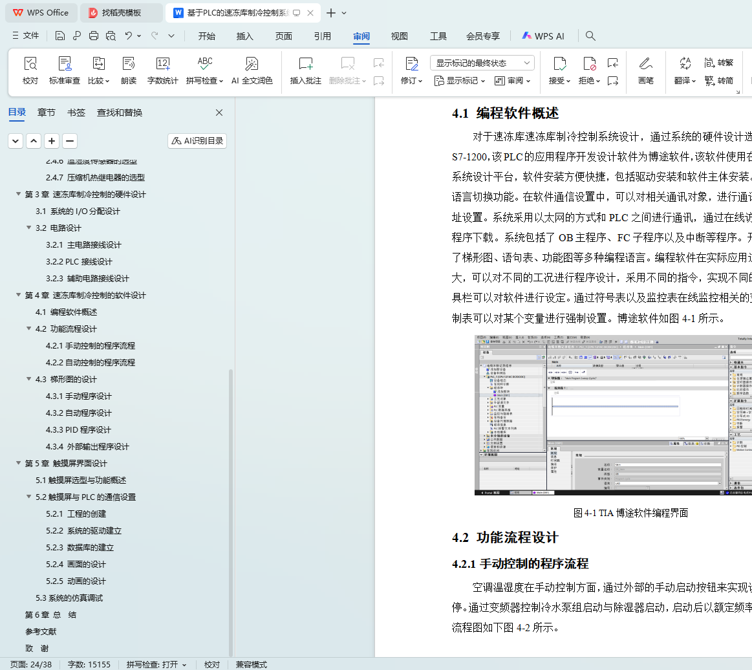The width and height of the screenshot is (752, 670).
Task: Switch to 插入 ribbon tab
Action: (x=244, y=36)
